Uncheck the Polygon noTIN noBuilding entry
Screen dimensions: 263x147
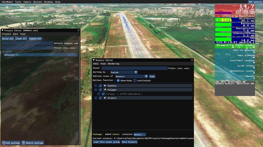point(103,94)
